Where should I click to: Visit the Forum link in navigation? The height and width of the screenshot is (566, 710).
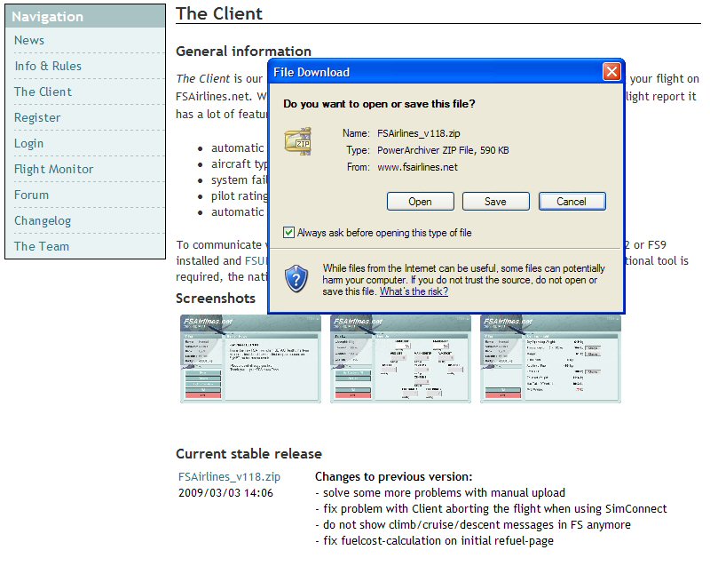coord(31,195)
